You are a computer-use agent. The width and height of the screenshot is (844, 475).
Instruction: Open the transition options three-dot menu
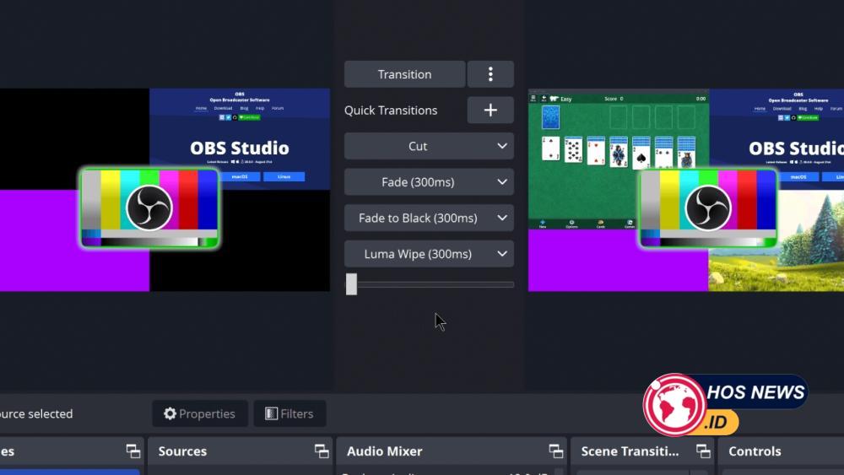click(490, 74)
